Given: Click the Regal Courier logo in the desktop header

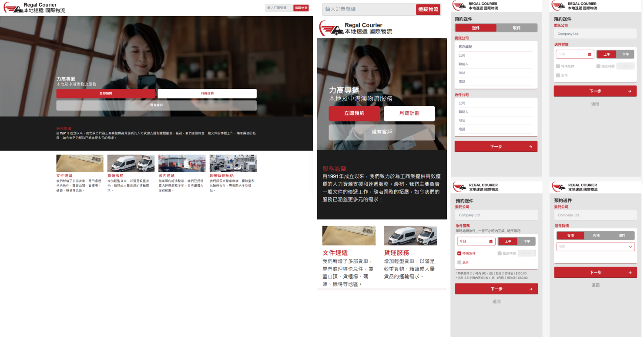Looking at the screenshot, I should 34,8.
